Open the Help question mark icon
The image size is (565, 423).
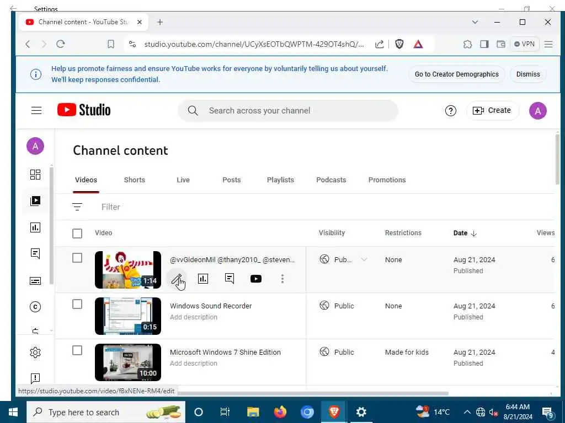click(450, 111)
